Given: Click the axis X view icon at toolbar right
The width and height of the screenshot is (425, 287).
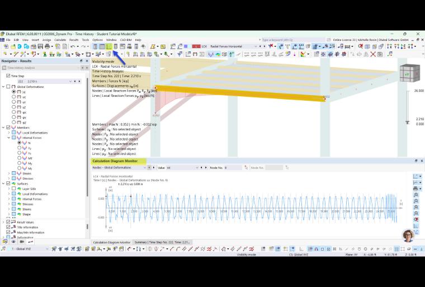Looking at the screenshot, I should point(390,46).
